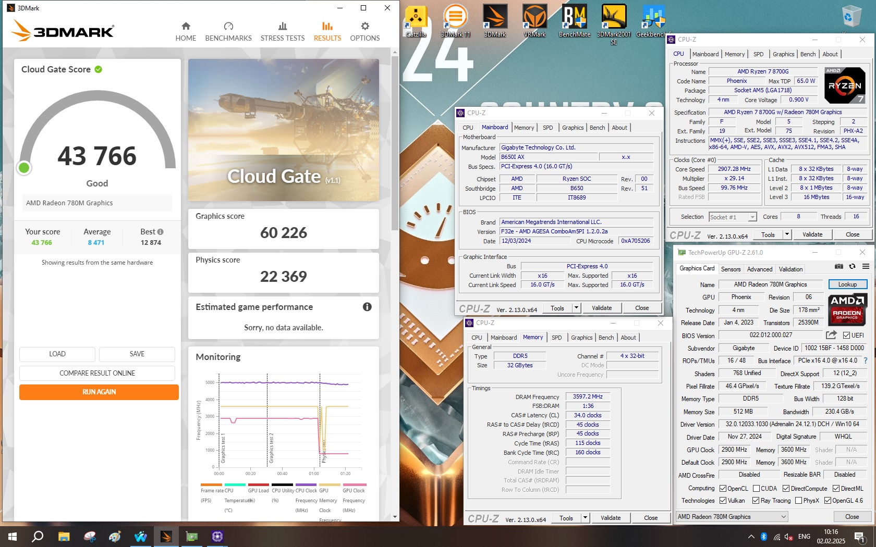Switch to the Advanced tab in GPU-Z
The image size is (876, 547).
[759, 269]
